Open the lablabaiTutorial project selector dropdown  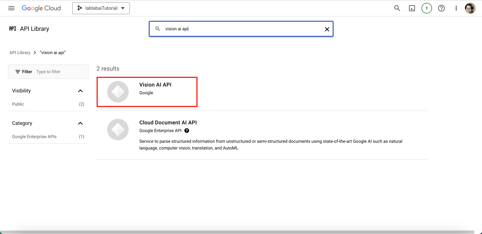pos(101,8)
